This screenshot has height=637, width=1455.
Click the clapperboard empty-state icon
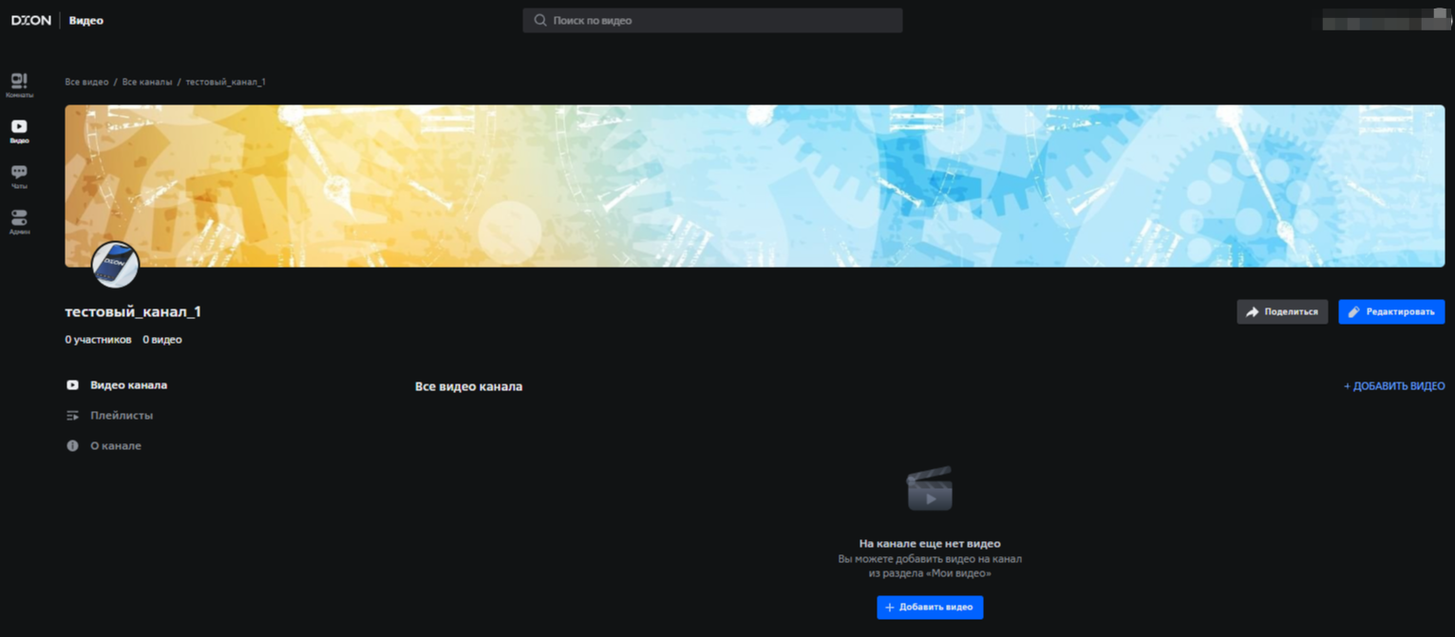[929, 489]
